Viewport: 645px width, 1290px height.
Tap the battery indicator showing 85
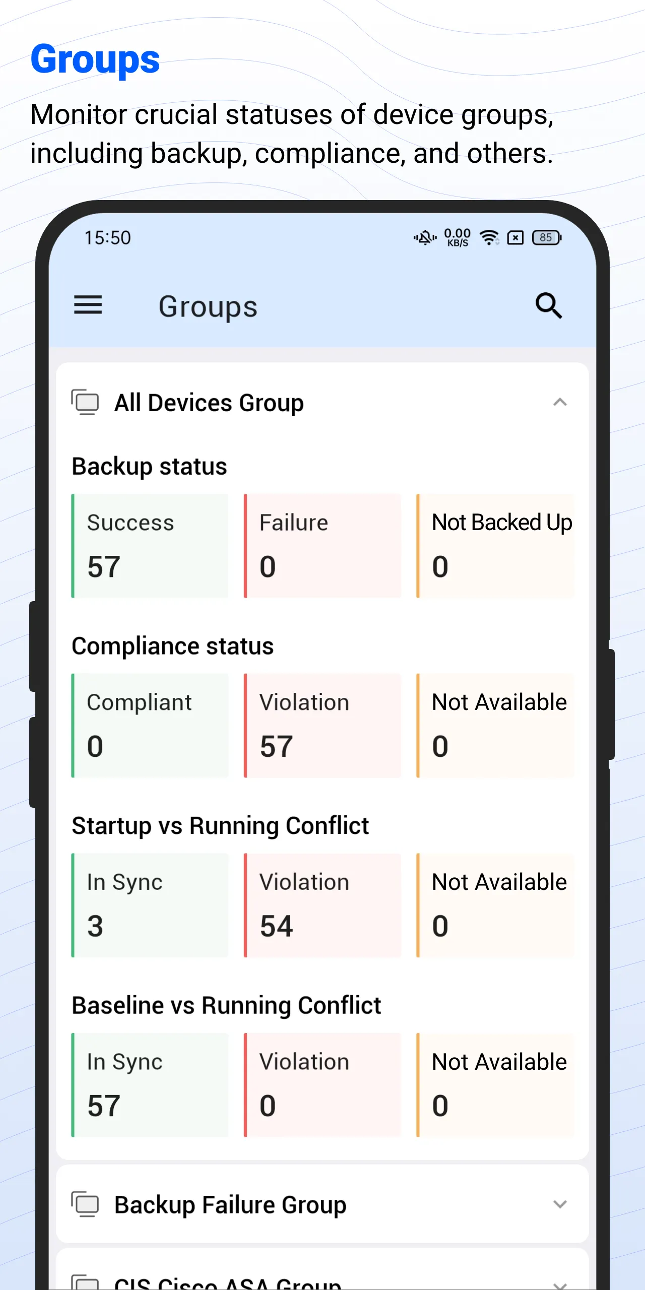(547, 237)
